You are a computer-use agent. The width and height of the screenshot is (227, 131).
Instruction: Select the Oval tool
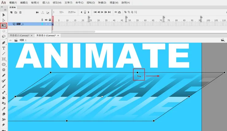point(4,64)
